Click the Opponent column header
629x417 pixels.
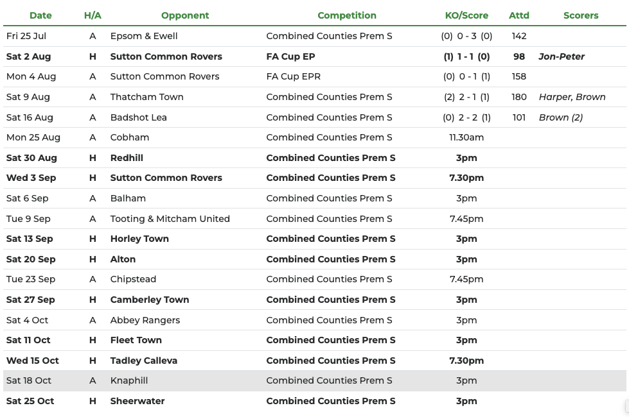[x=185, y=15]
